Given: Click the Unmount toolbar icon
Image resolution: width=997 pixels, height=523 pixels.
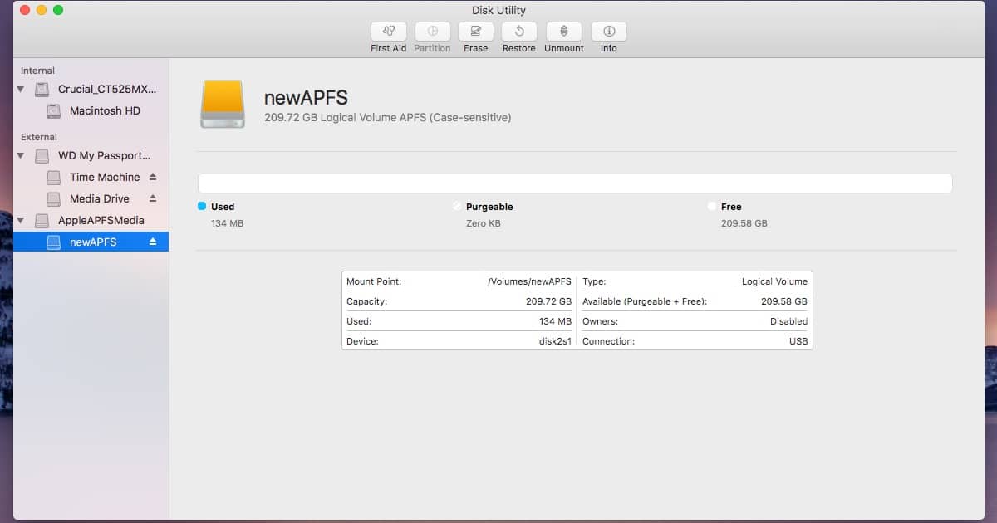Looking at the screenshot, I should point(563,32).
